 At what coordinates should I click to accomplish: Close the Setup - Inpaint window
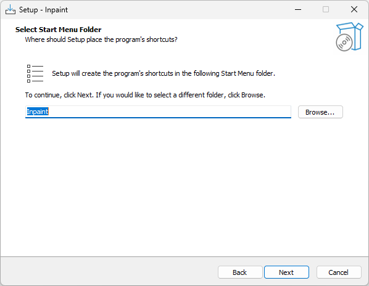coord(354,9)
